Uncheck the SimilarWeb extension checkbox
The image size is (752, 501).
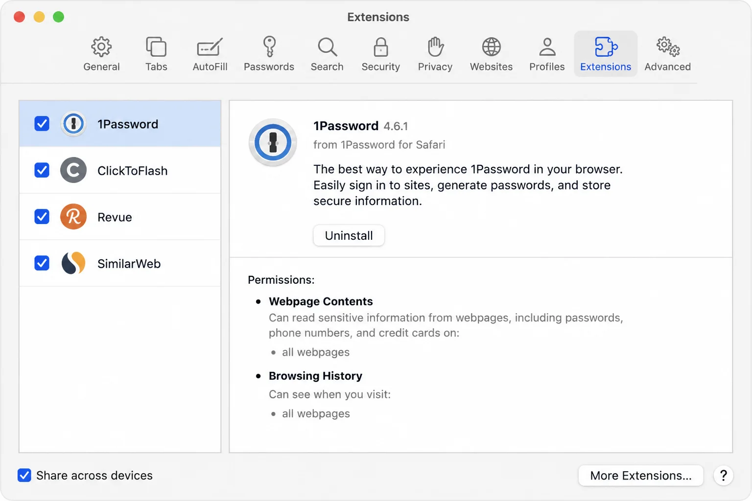pos(42,263)
